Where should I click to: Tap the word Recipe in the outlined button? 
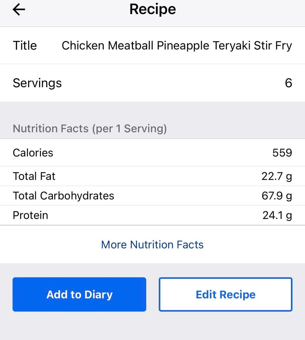(238, 295)
